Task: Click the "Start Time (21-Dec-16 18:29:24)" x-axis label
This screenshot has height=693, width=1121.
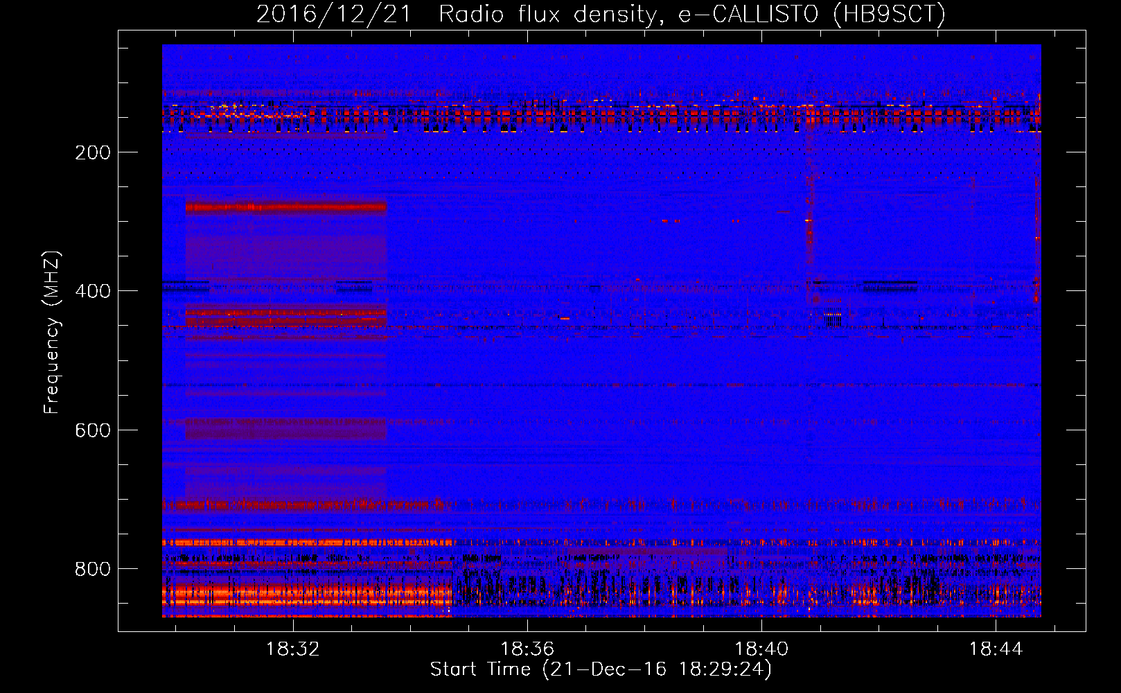Action: (601, 669)
